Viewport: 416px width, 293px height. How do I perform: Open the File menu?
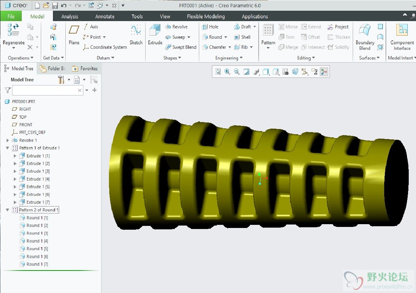(11, 16)
